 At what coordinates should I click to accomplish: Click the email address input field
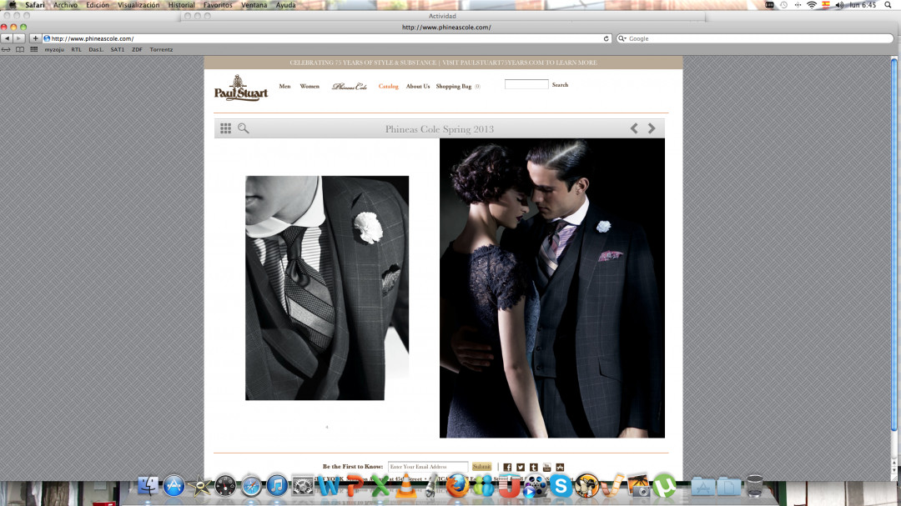[427, 467]
